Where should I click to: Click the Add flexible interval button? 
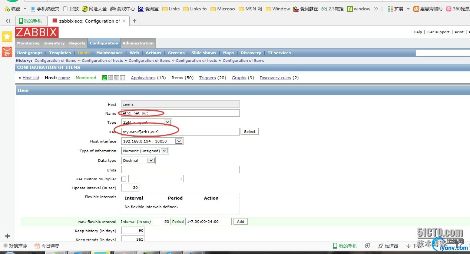click(x=241, y=221)
